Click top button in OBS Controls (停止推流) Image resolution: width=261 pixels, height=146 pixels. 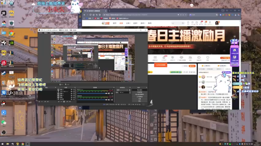[x=140, y=90]
